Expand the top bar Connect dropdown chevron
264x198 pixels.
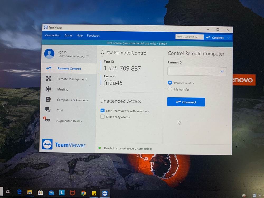pyautogui.click(x=229, y=38)
